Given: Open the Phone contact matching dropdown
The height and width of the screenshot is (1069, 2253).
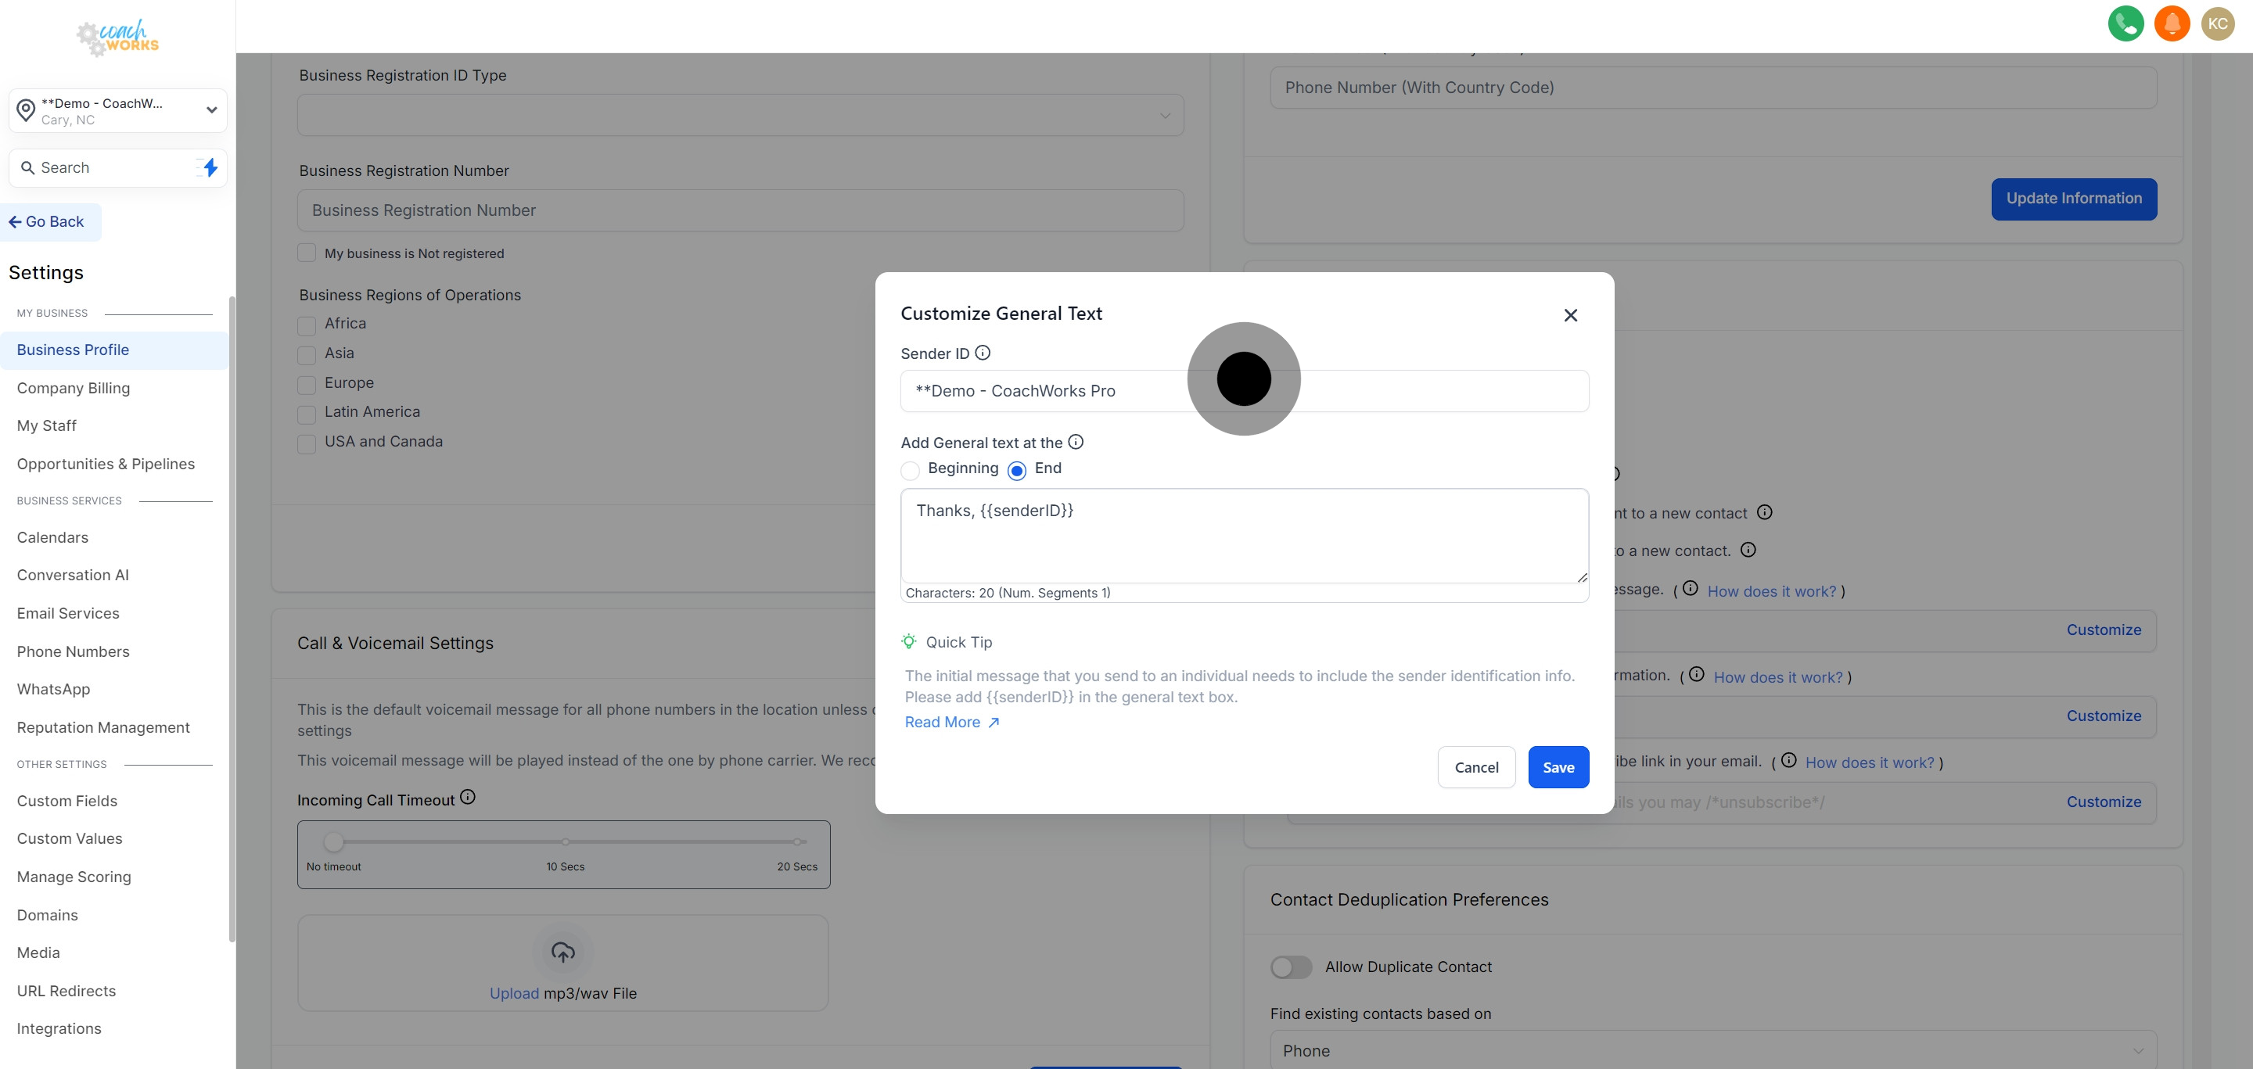Looking at the screenshot, I should pos(1712,1049).
